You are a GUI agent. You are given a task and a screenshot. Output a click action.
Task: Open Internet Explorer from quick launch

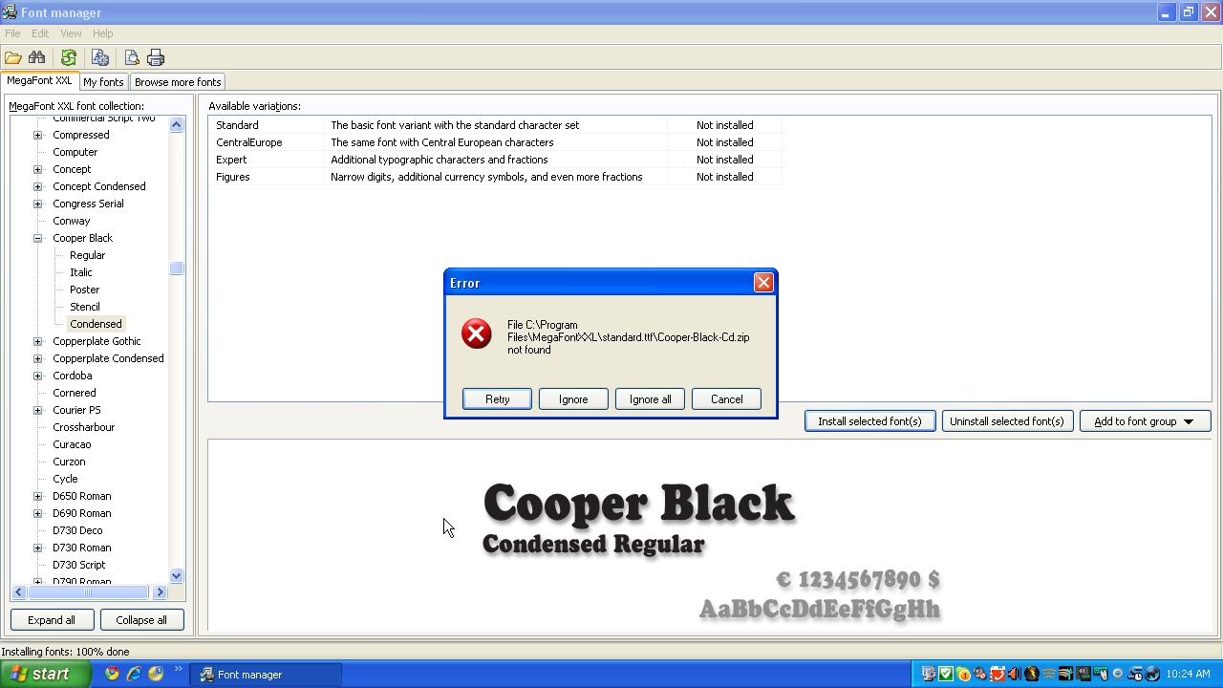coord(134,674)
